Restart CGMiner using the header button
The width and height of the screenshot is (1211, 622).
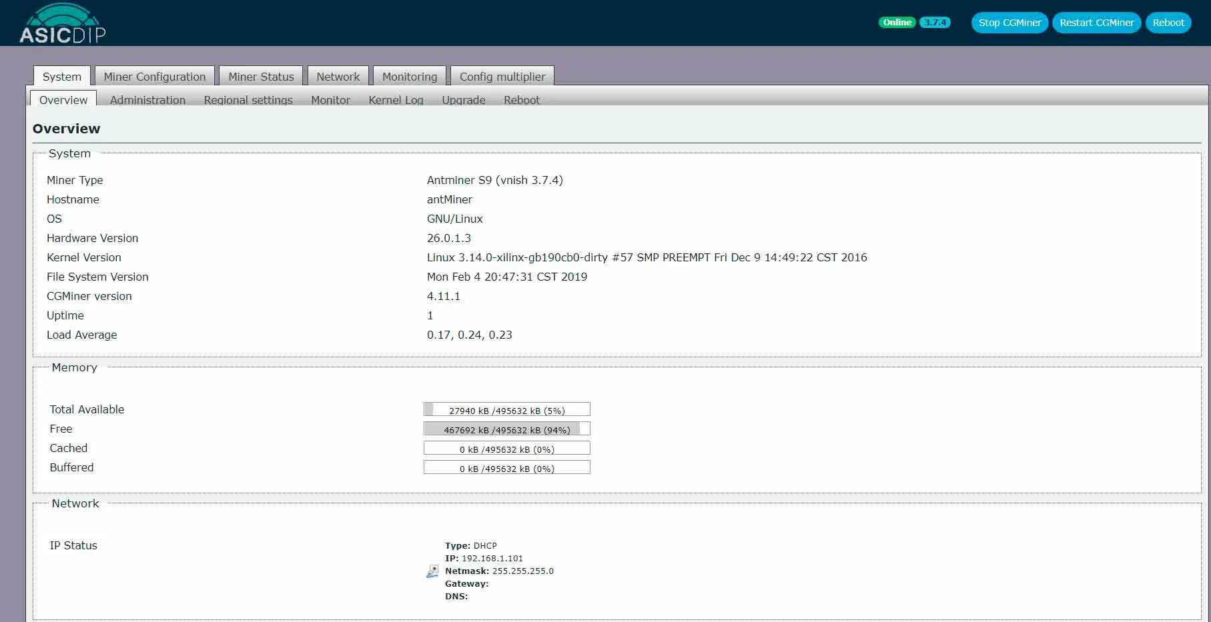pyautogui.click(x=1096, y=23)
